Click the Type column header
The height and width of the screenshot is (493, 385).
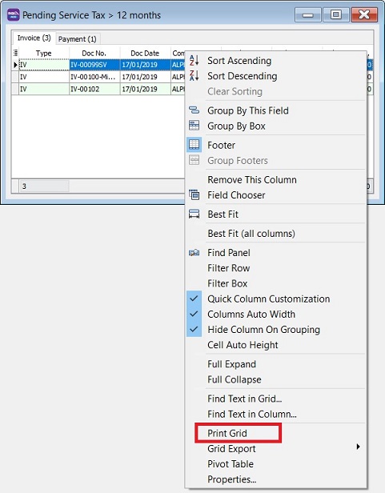tap(44, 53)
